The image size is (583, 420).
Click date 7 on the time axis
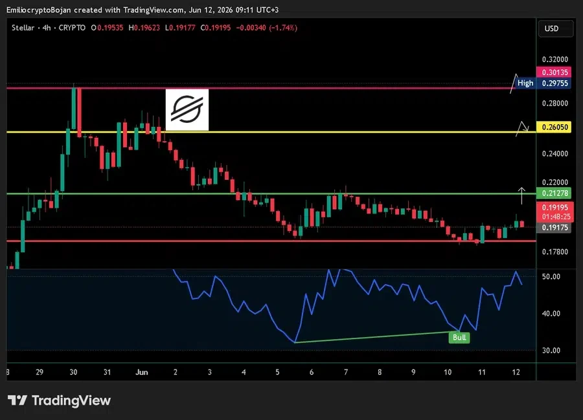[x=346, y=372]
